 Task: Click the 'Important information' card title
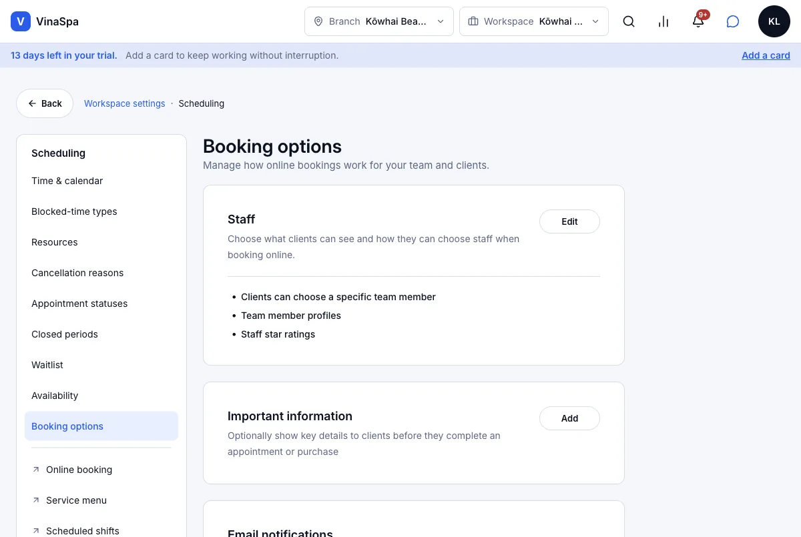pyautogui.click(x=290, y=416)
